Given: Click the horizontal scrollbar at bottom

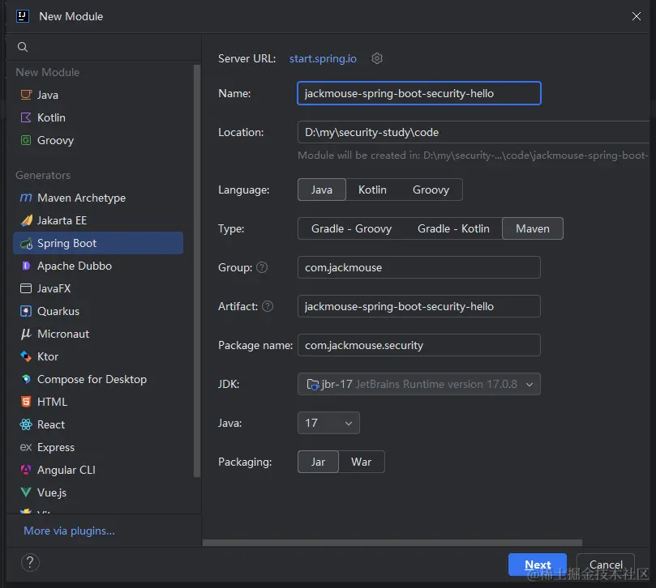Looking at the screenshot, I should click(x=392, y=543).
